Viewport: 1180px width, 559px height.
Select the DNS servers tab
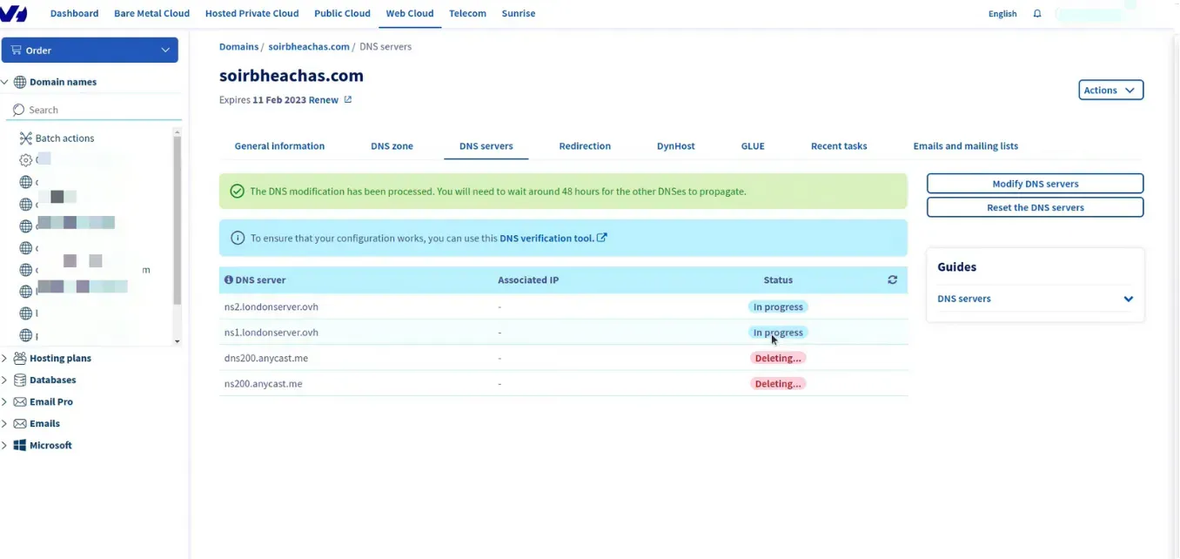tap(486, 145)
